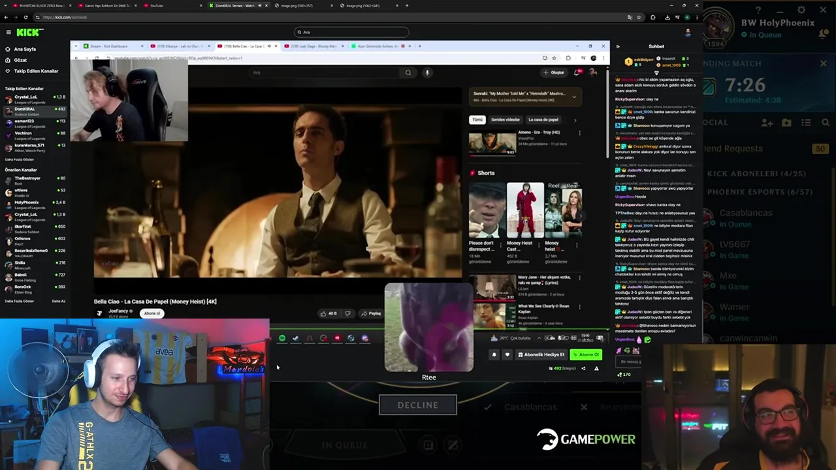836x470 pixels.
Task: Select the La casa de papel chip
Action: point(543,120)
